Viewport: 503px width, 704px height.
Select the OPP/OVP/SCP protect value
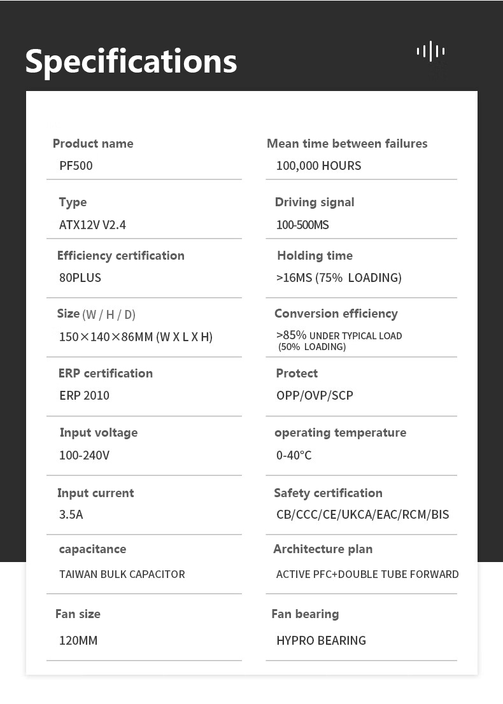[x=315, y=395]
